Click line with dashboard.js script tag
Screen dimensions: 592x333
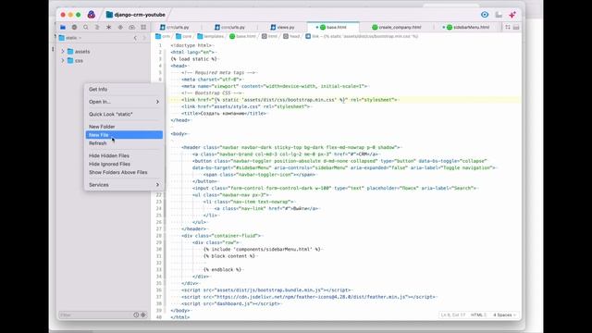click(231, 303)
